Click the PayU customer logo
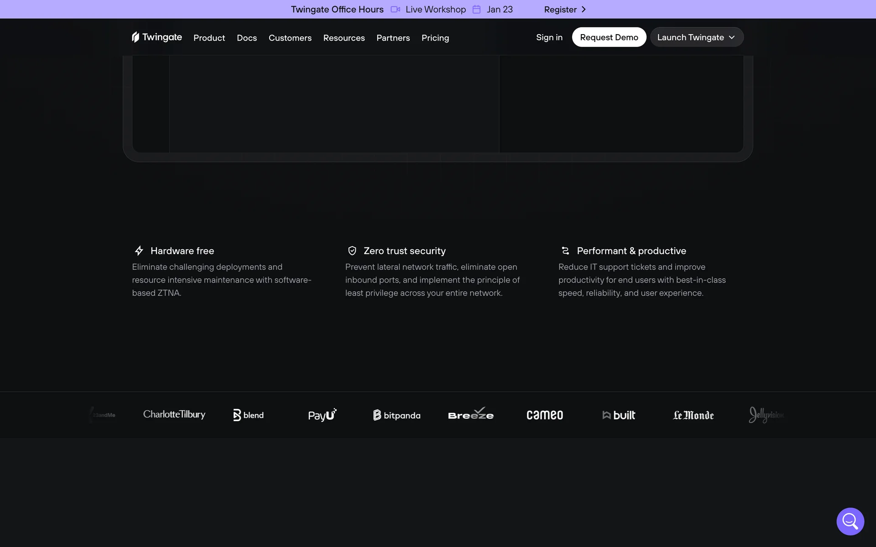Screen dimensions: 876x547 322,415
